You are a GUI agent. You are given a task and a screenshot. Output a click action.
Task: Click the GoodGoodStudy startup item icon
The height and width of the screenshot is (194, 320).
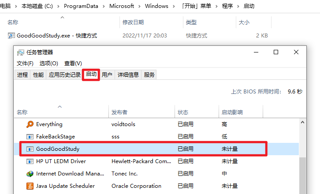point(30,149)
